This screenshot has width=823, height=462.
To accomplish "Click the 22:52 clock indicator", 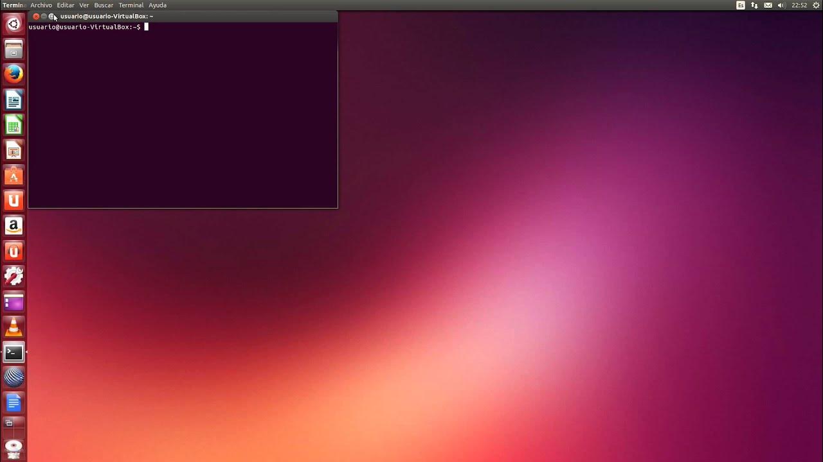I will [x=799, y=5].
